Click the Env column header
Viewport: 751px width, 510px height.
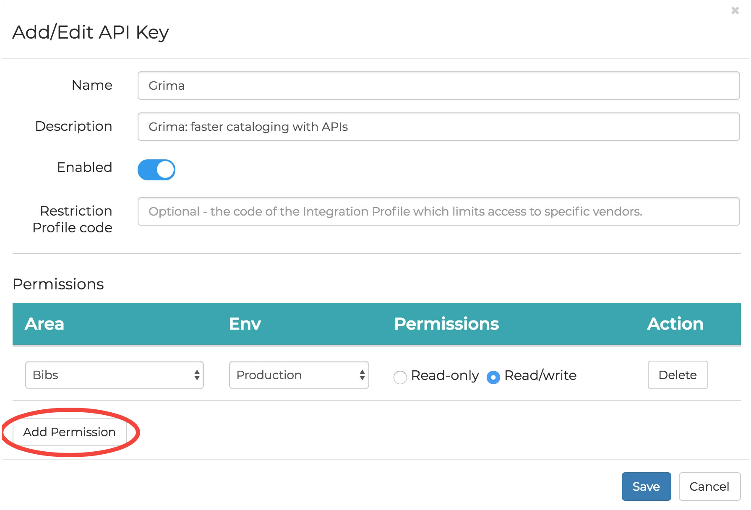coord(245,324)
